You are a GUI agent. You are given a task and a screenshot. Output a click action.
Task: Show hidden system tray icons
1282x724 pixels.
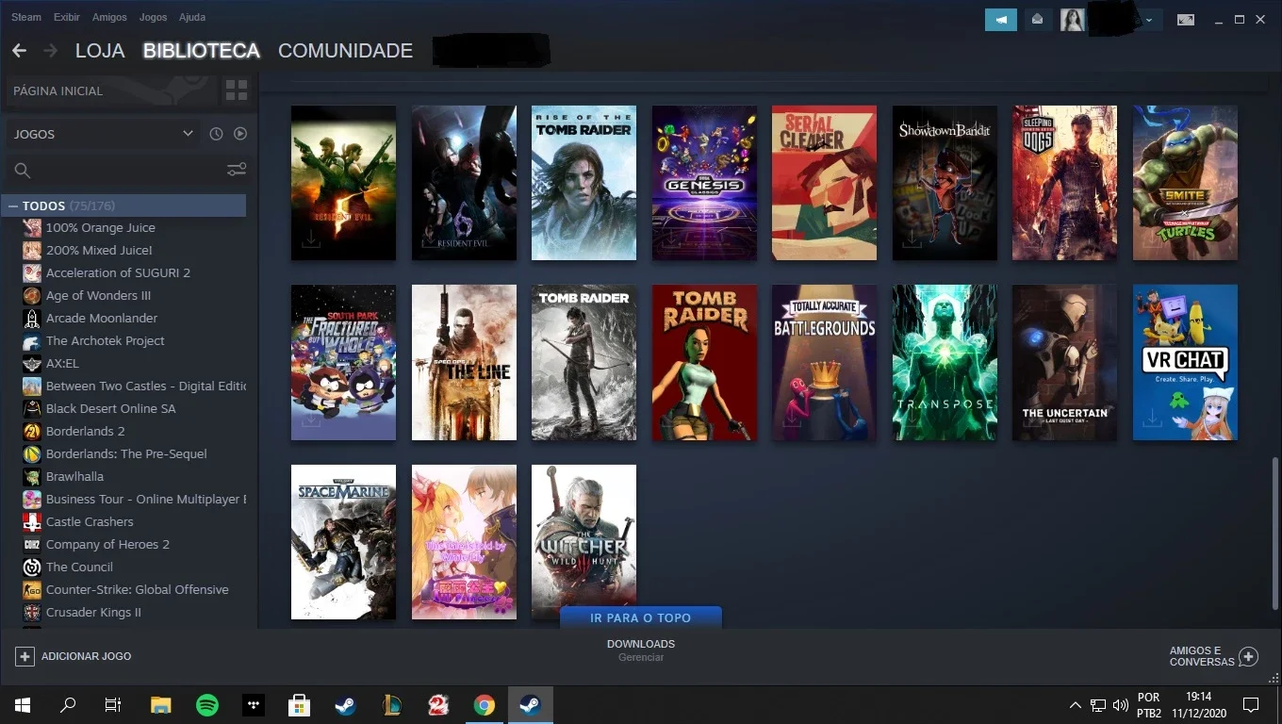pyautogui.click(x=1075, y=705)
